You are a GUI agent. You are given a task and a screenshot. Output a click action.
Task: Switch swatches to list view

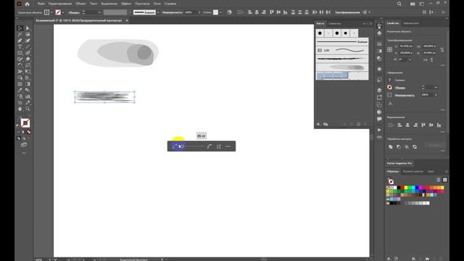point(439,180)
